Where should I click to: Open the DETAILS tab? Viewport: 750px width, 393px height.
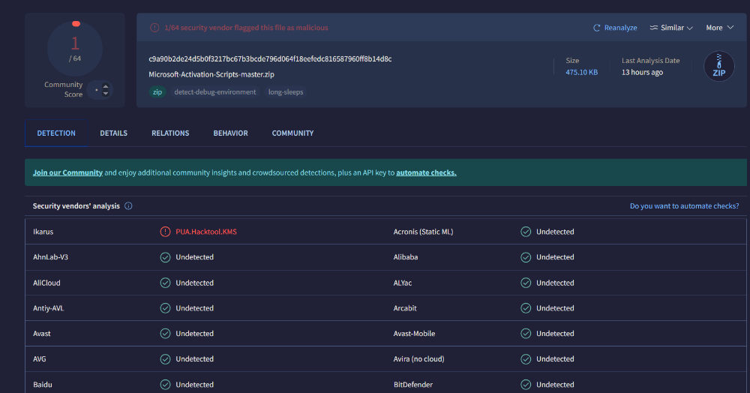tap(113, 133)
